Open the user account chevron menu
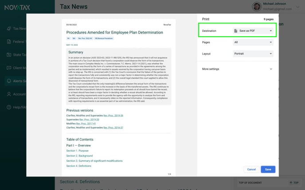 pyautogui.click(x=297, y=7)
